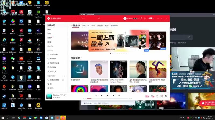Open the playlist cover with blonde woman
The image size is (215, 120).
pos(138,69)
